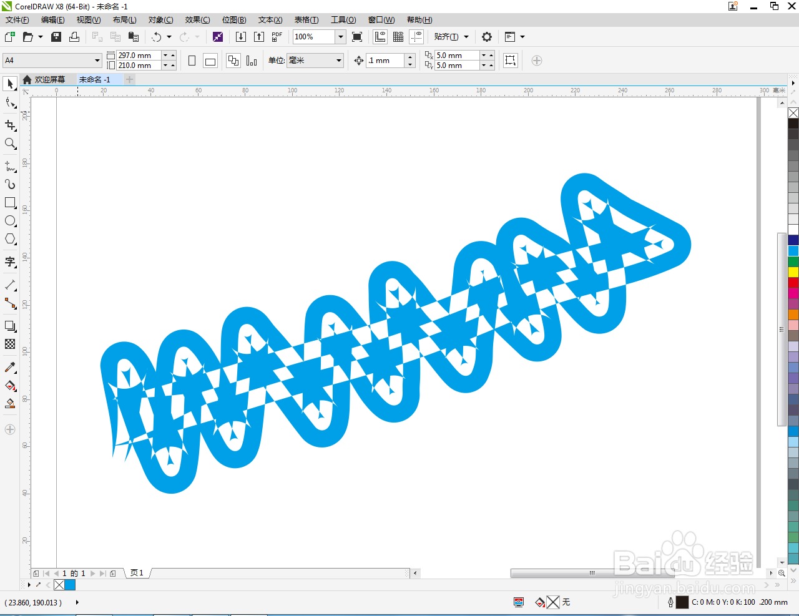Toggle All pages layout button

(x=233, y=61)
